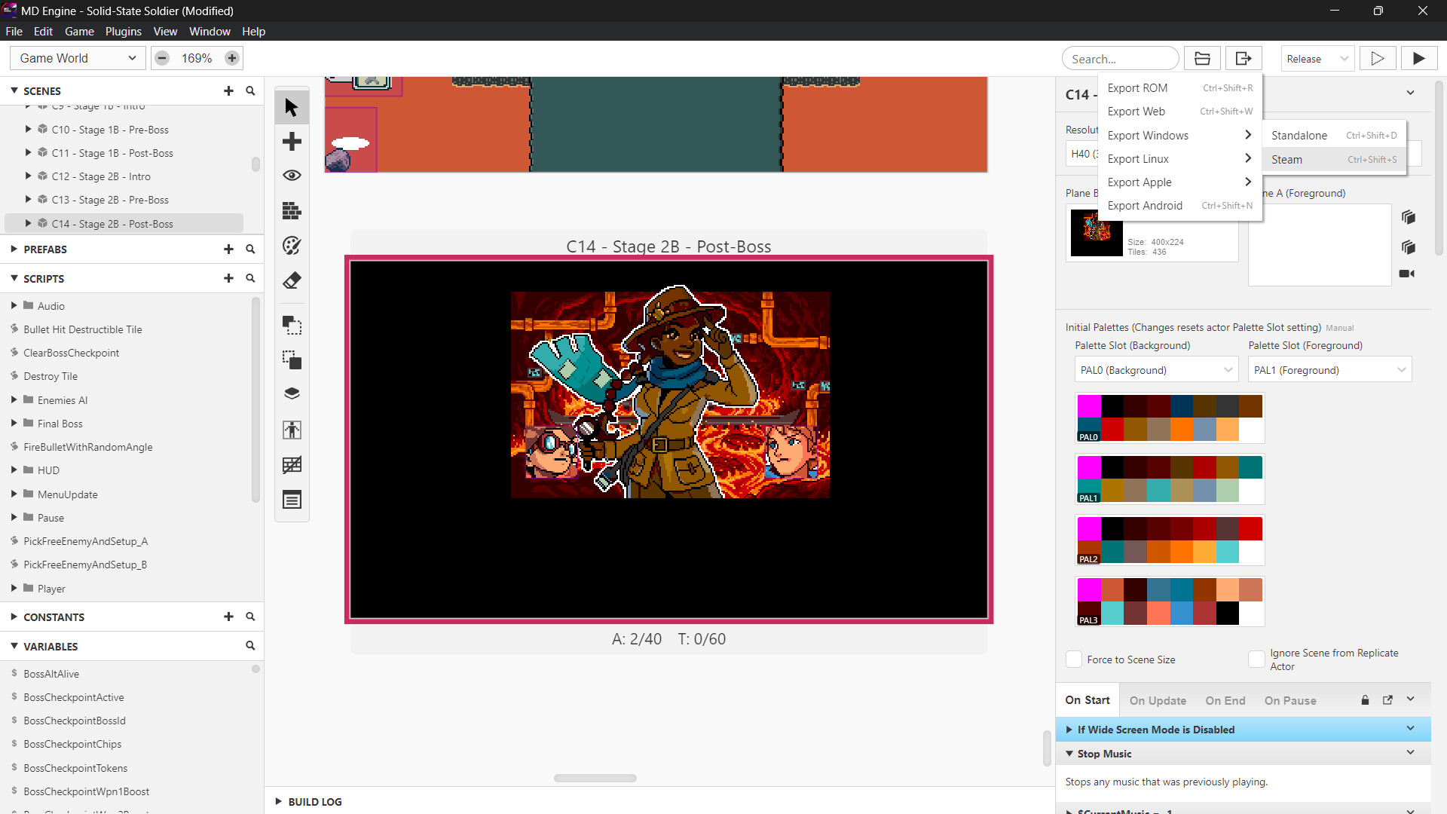Enable Force to Scene Size checkbox

coord(1075,659)
